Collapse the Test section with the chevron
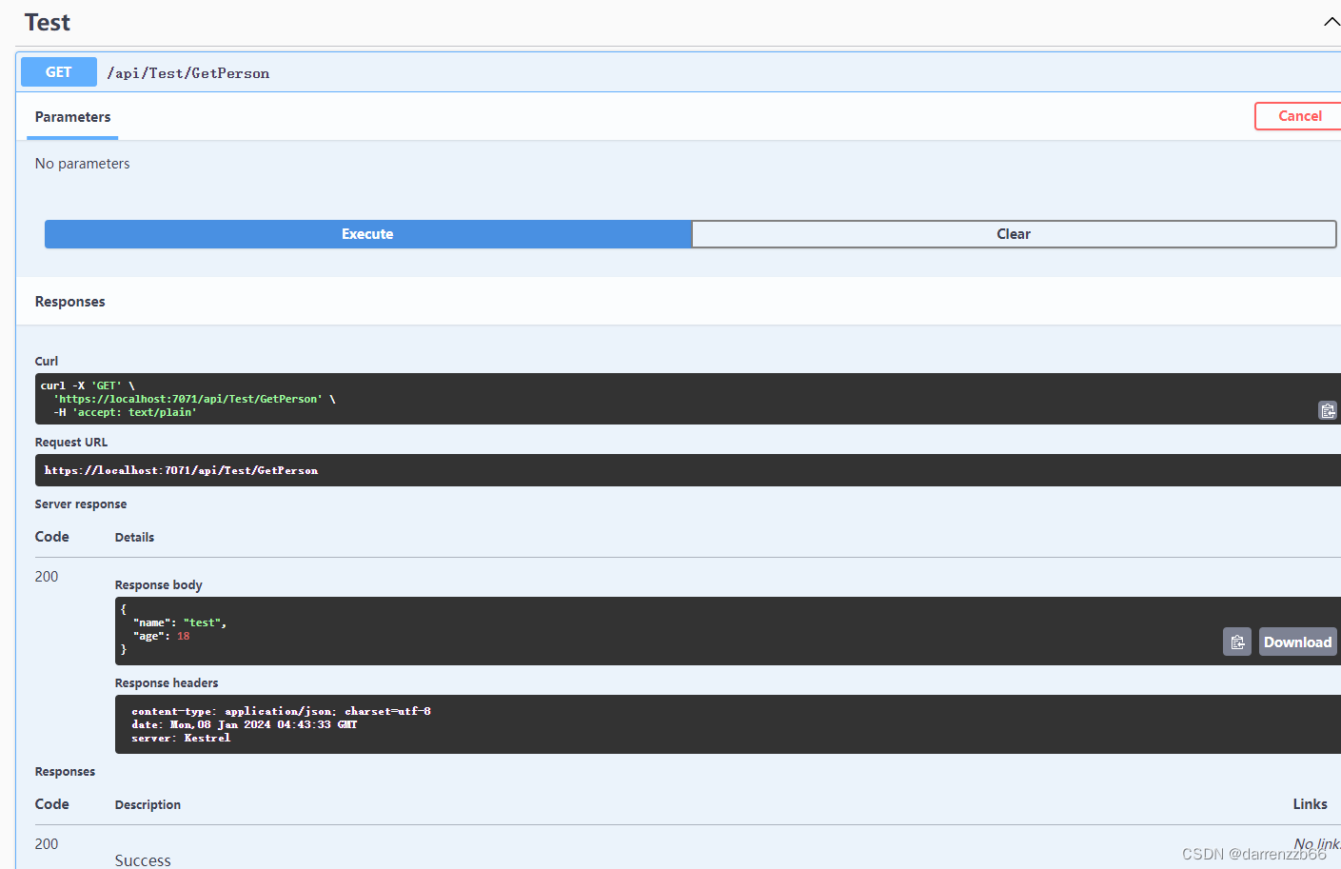1341x869 pixels. (x=1331, y=21)
